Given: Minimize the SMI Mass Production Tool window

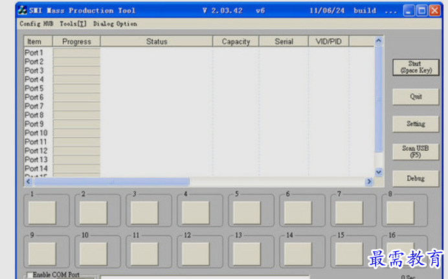Looking at the screenshot, I should pyautogui.click(x=409, y=10).
